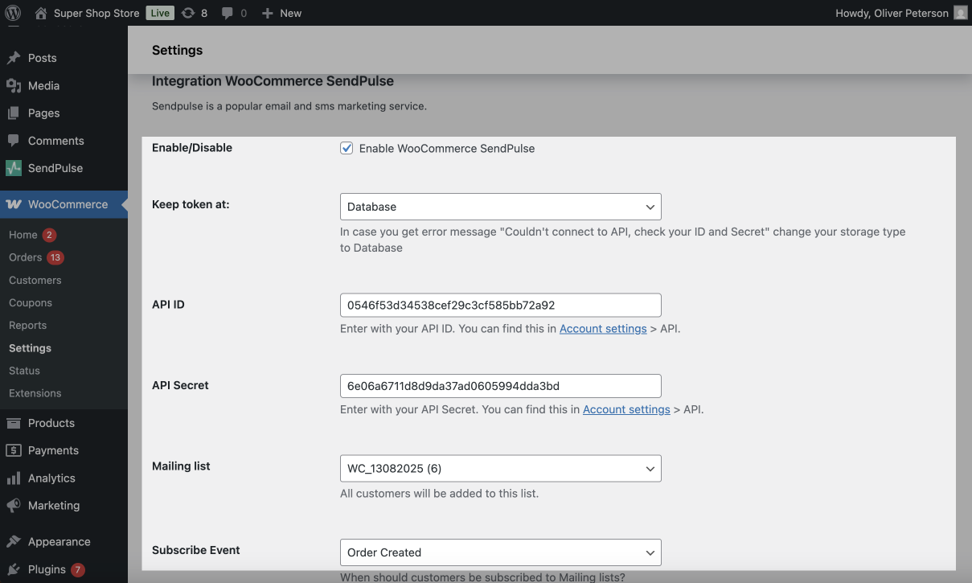
Task: Click the API Secret text field
Action: (x=500, y=386)
